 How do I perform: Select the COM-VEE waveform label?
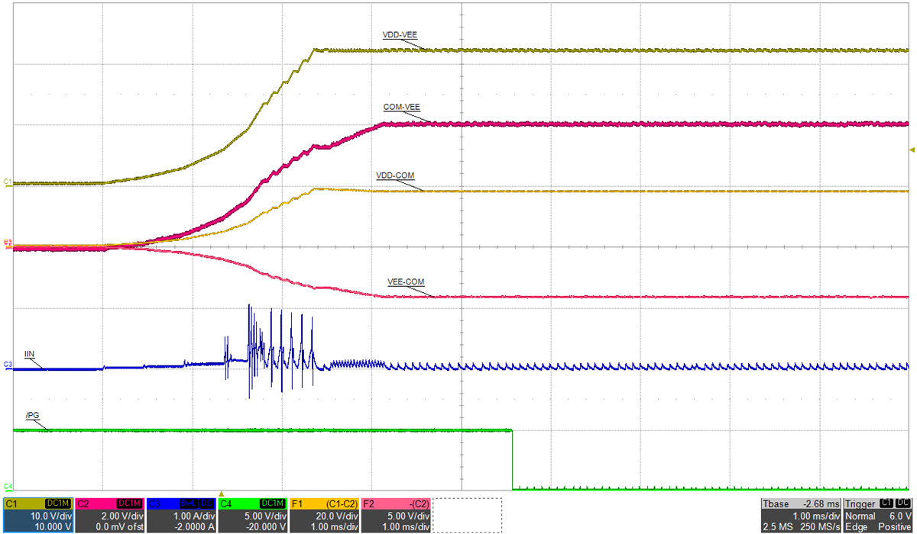tap(401, 107)
